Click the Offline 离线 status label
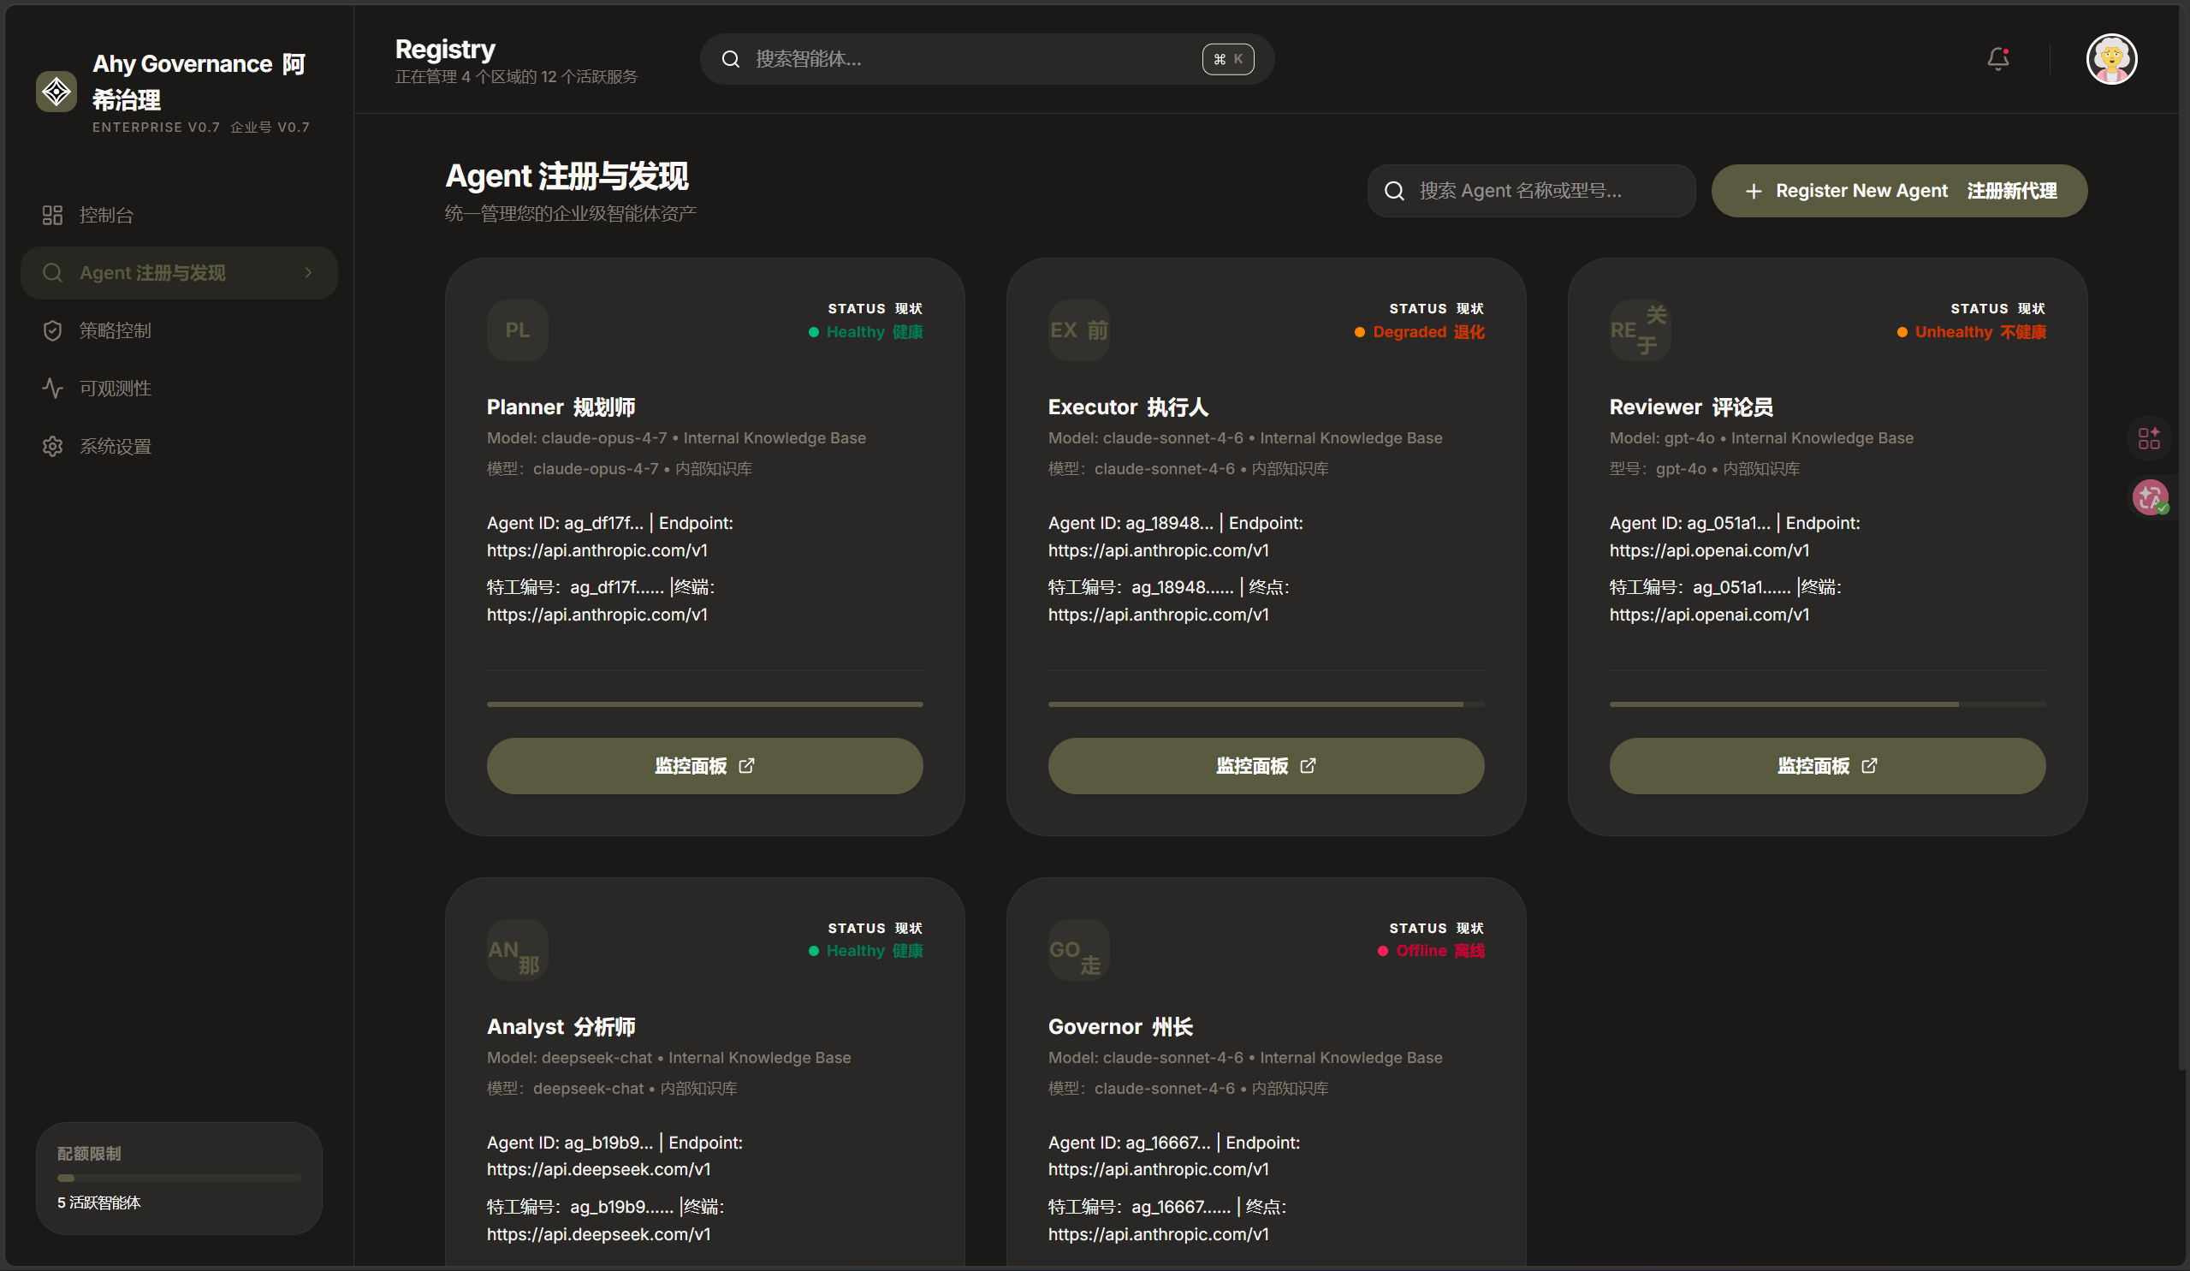 click(x=1440, y=951)
